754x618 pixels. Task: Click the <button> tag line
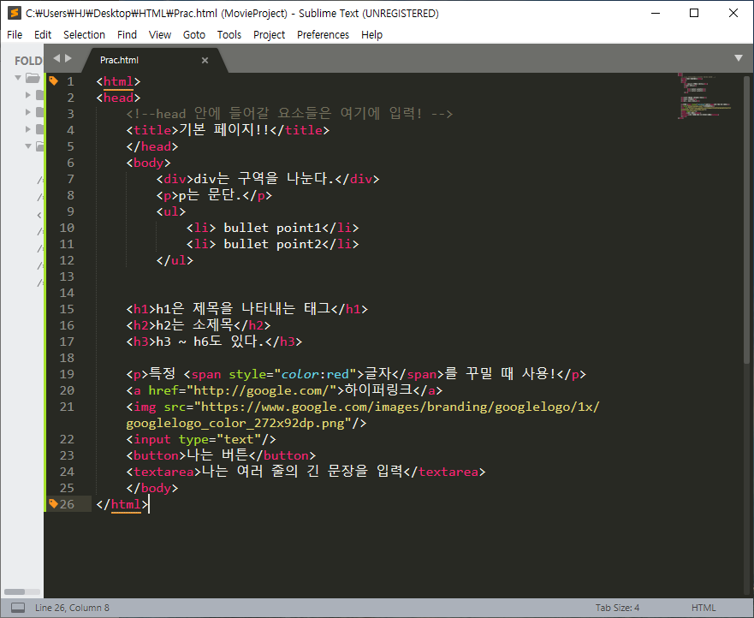click(221, 455)
